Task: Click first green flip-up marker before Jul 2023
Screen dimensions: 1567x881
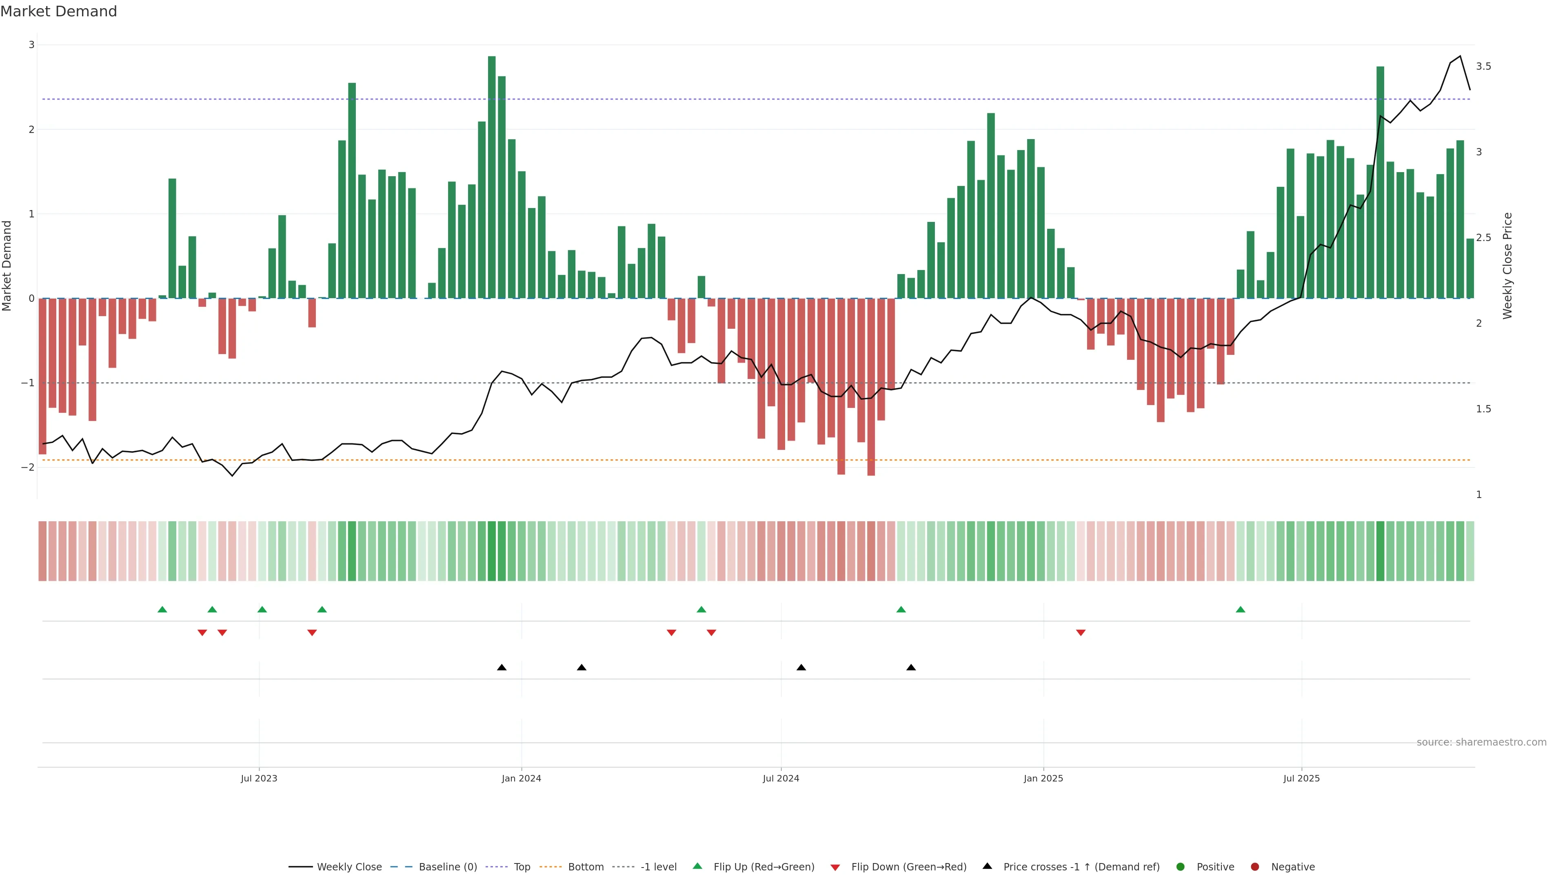Action: [162, 609]
